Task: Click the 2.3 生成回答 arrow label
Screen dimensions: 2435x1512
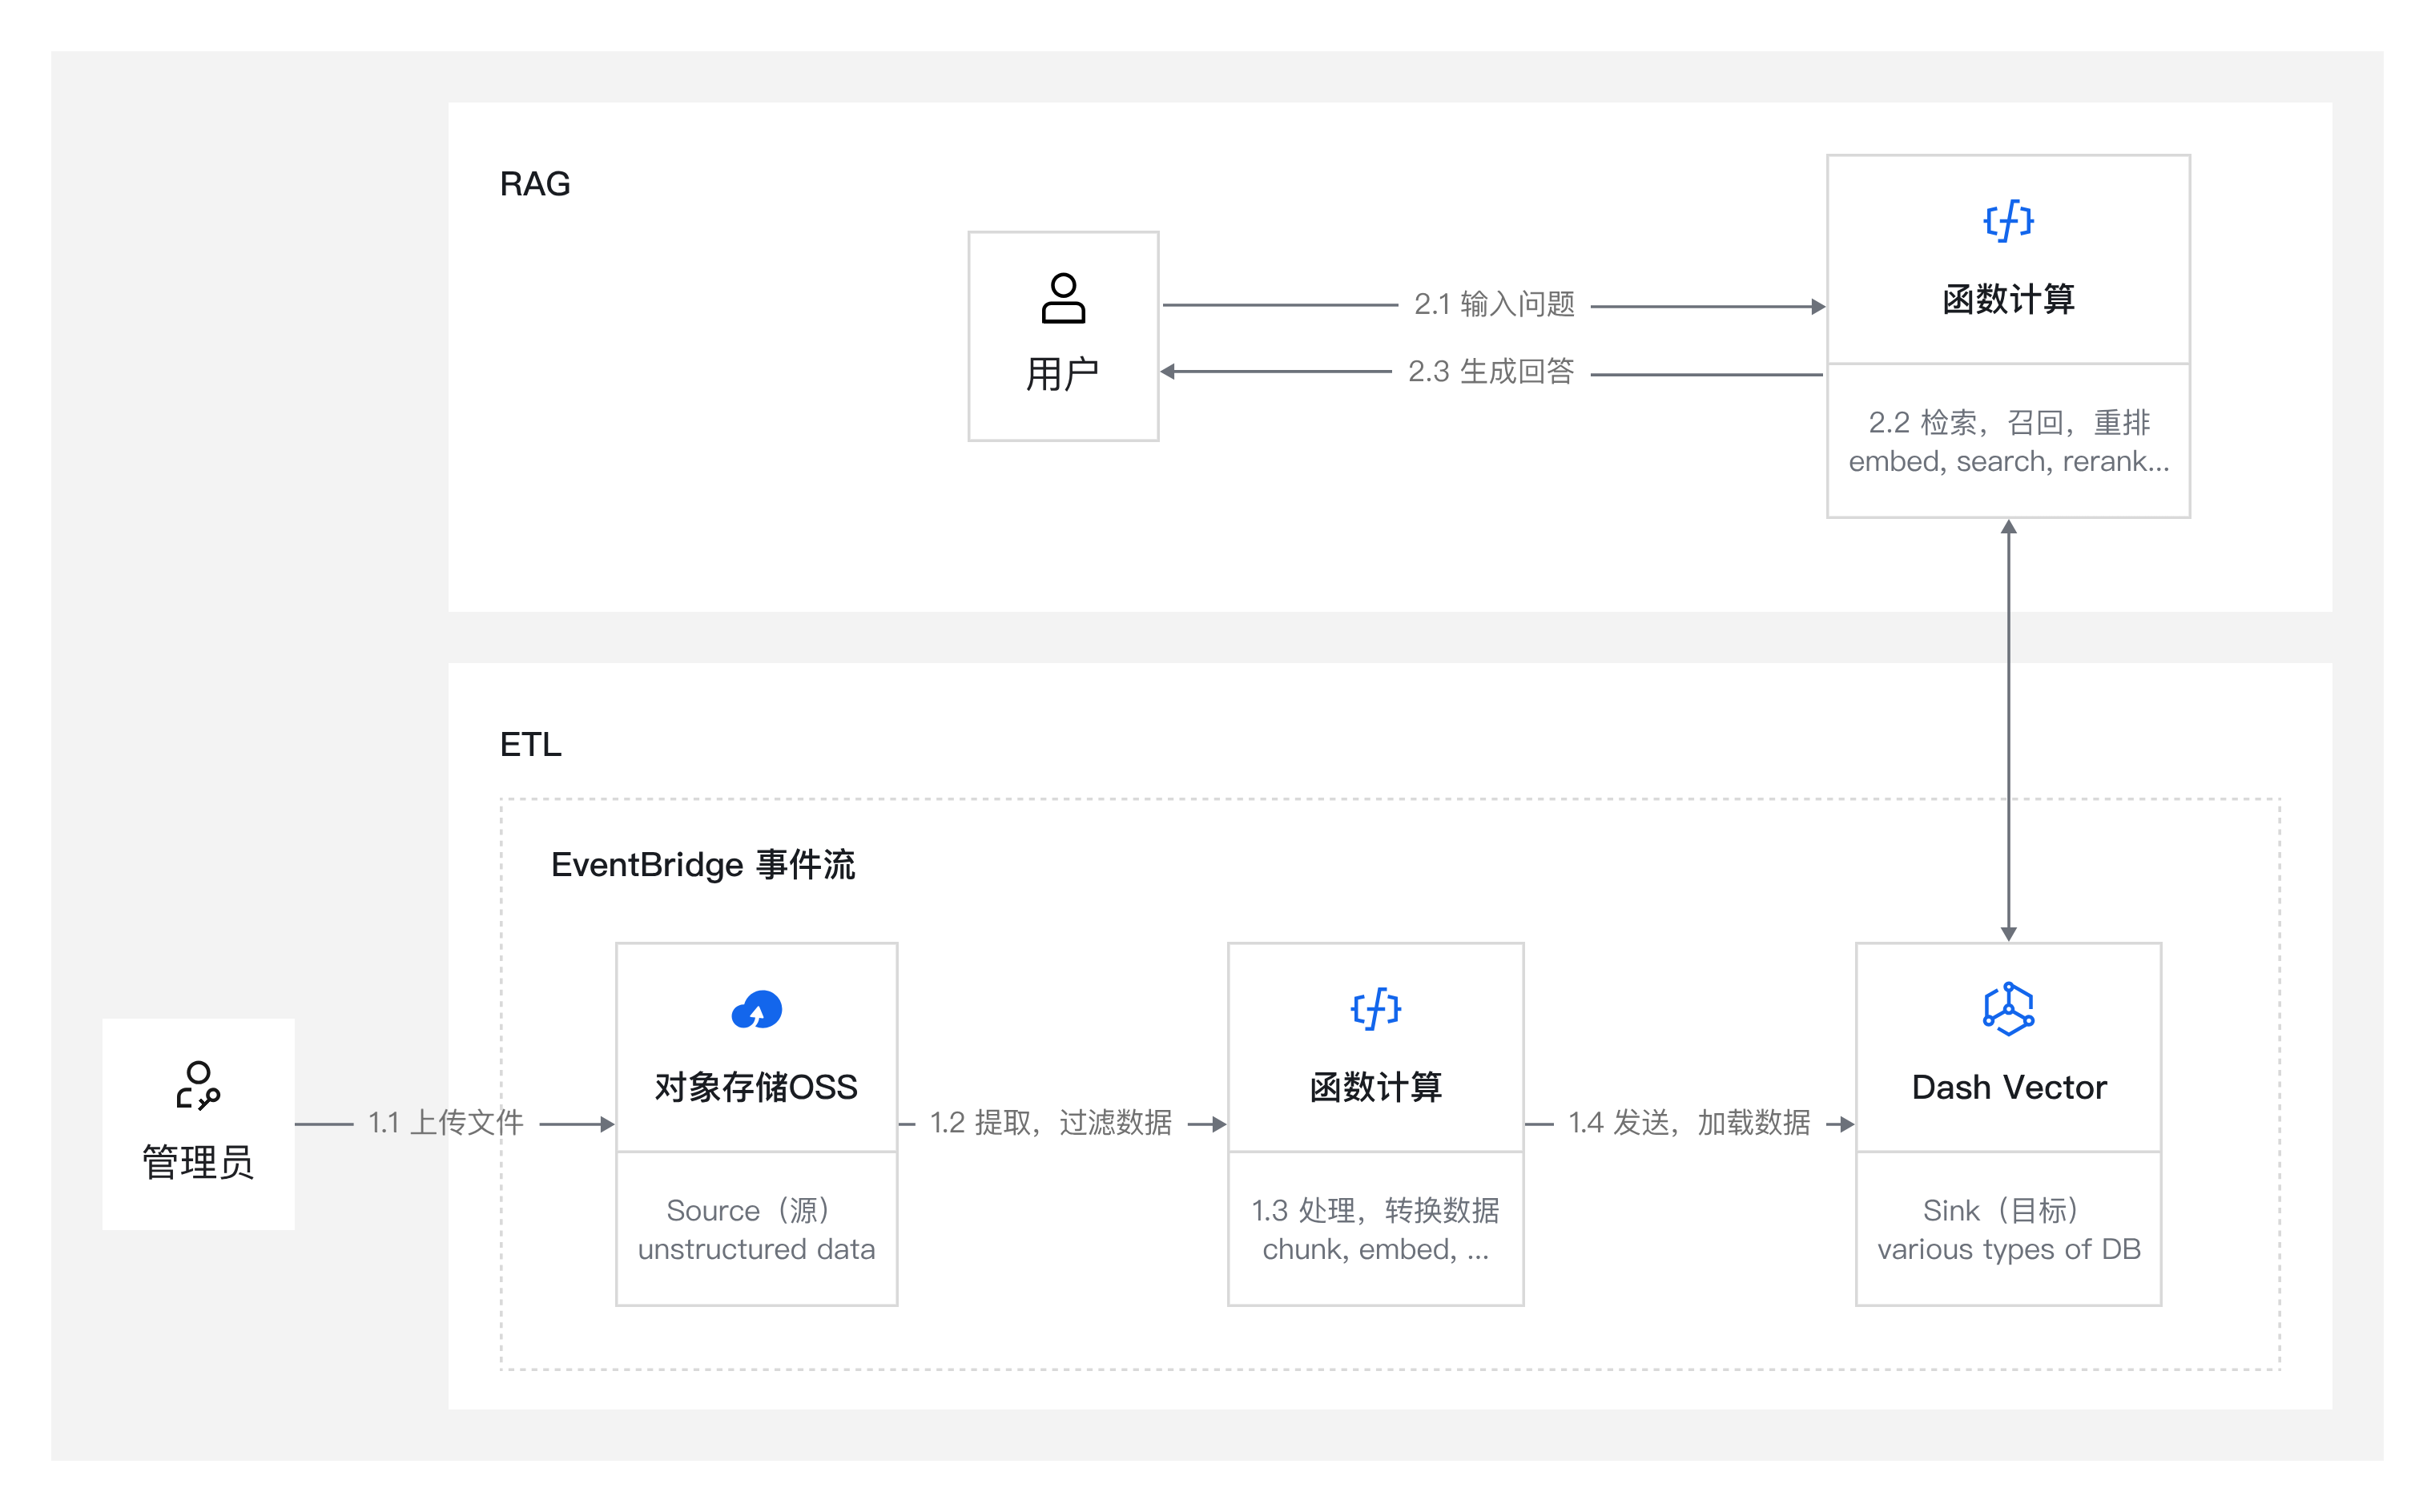Action: 1491,372
